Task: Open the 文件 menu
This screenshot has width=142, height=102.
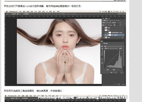Action: click(x=20, y=11)
